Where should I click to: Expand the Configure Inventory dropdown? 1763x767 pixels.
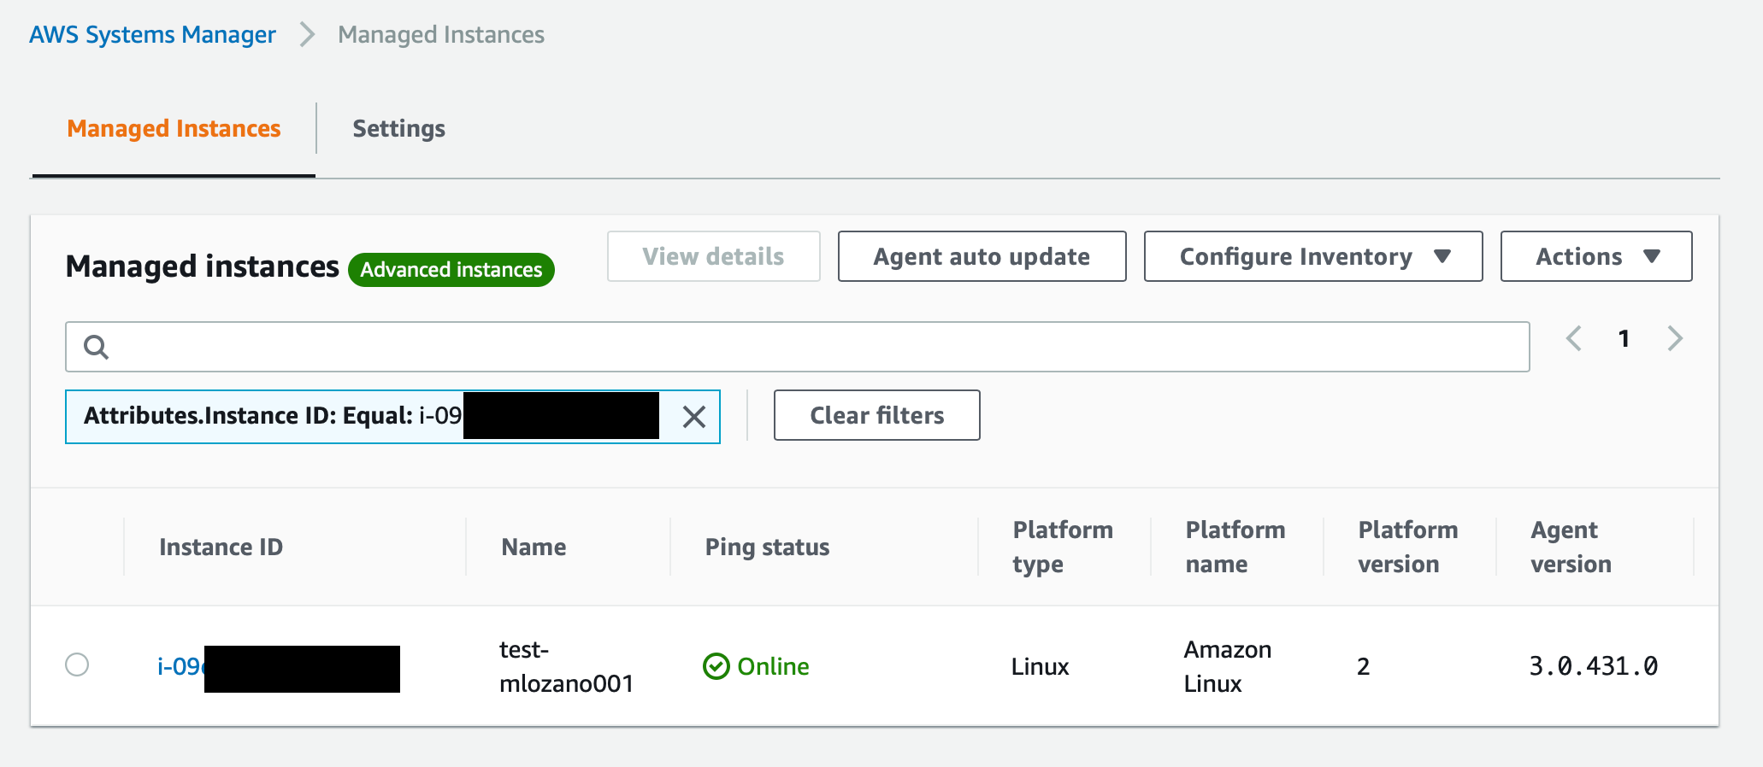click(x=1312, y=256)
